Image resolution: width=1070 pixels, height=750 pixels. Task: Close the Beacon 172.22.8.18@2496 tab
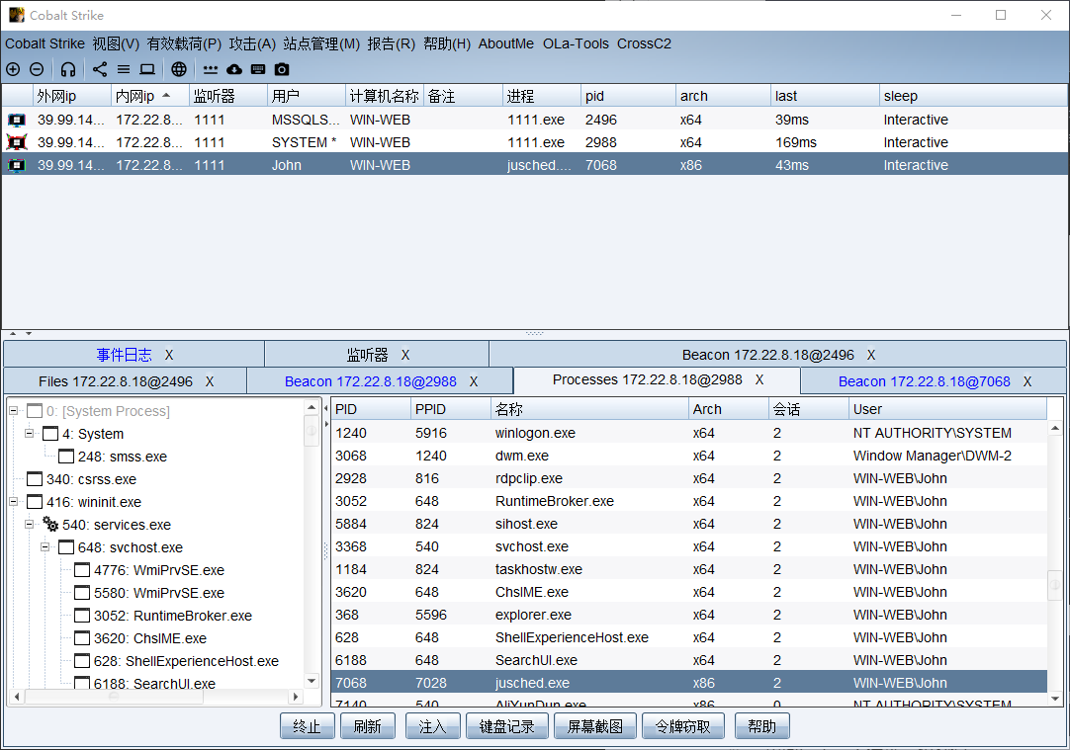pos(871,355)
